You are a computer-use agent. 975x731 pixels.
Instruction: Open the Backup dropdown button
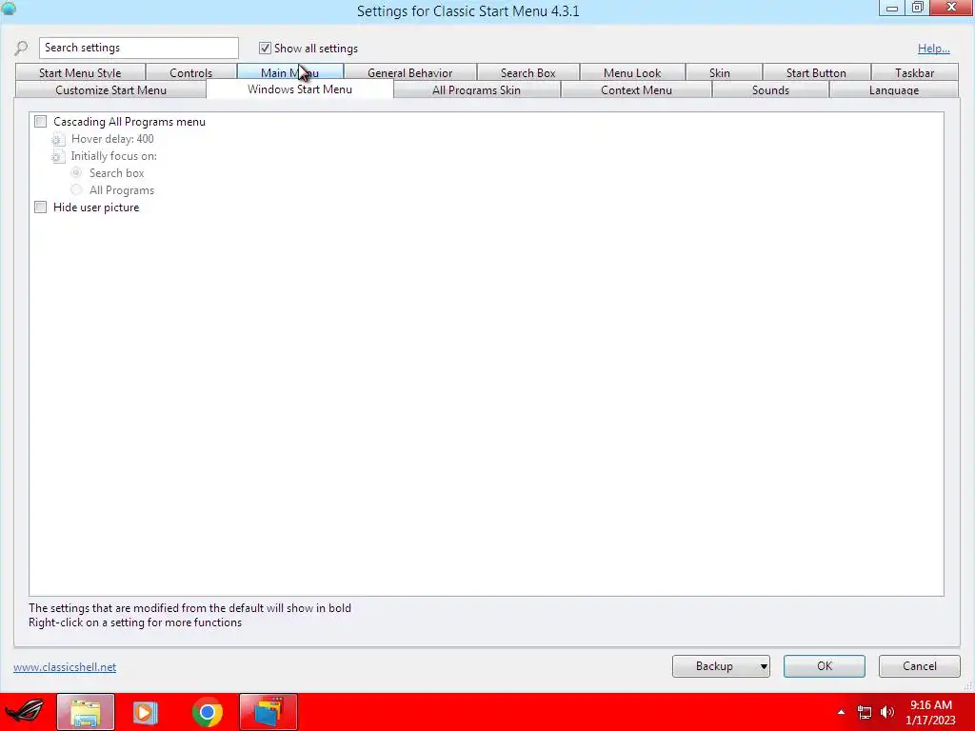(x=721, y=666)
